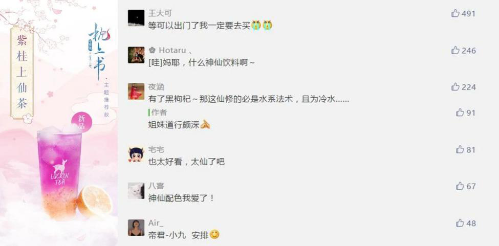Like the author's reply with 91 likes

[460, 113]
